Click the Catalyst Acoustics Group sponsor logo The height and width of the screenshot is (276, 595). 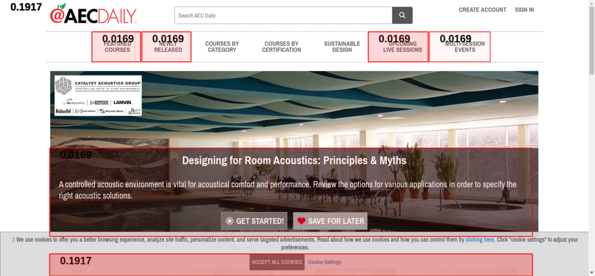[x=98, y=95]
